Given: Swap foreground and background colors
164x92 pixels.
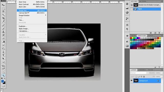Looking at the screenshot, I should point(5,78).
